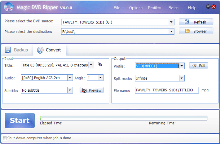Click the Browser button
The height and width of the screenshot is (144, 220).
click(196, 31)
